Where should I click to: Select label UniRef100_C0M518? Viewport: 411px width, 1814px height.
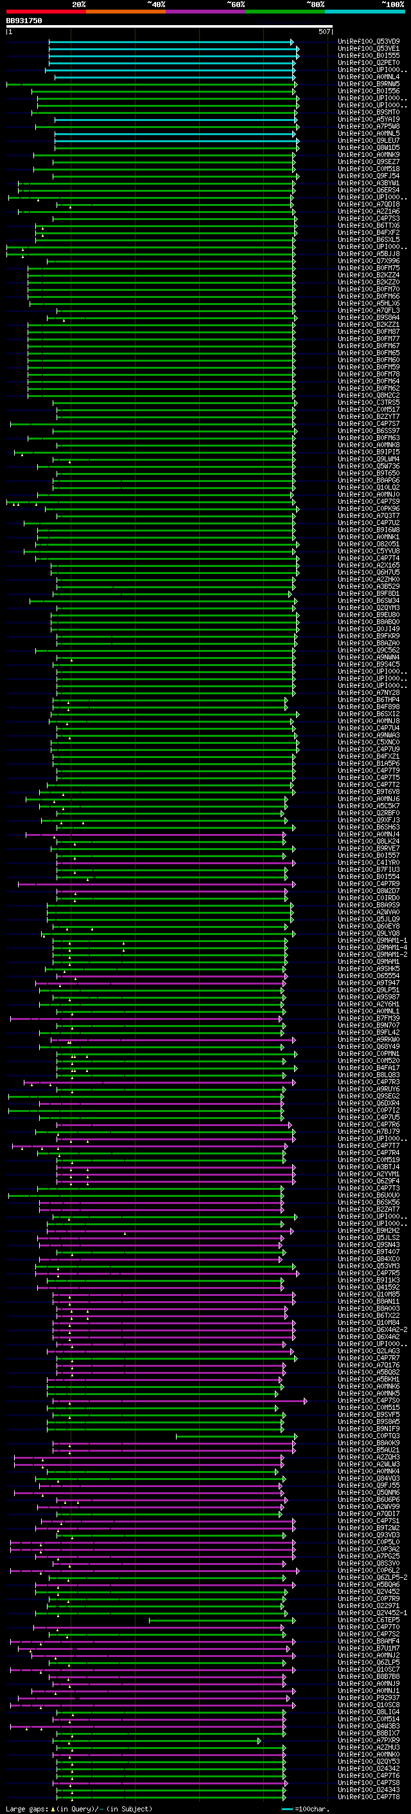tap(369, 169)
